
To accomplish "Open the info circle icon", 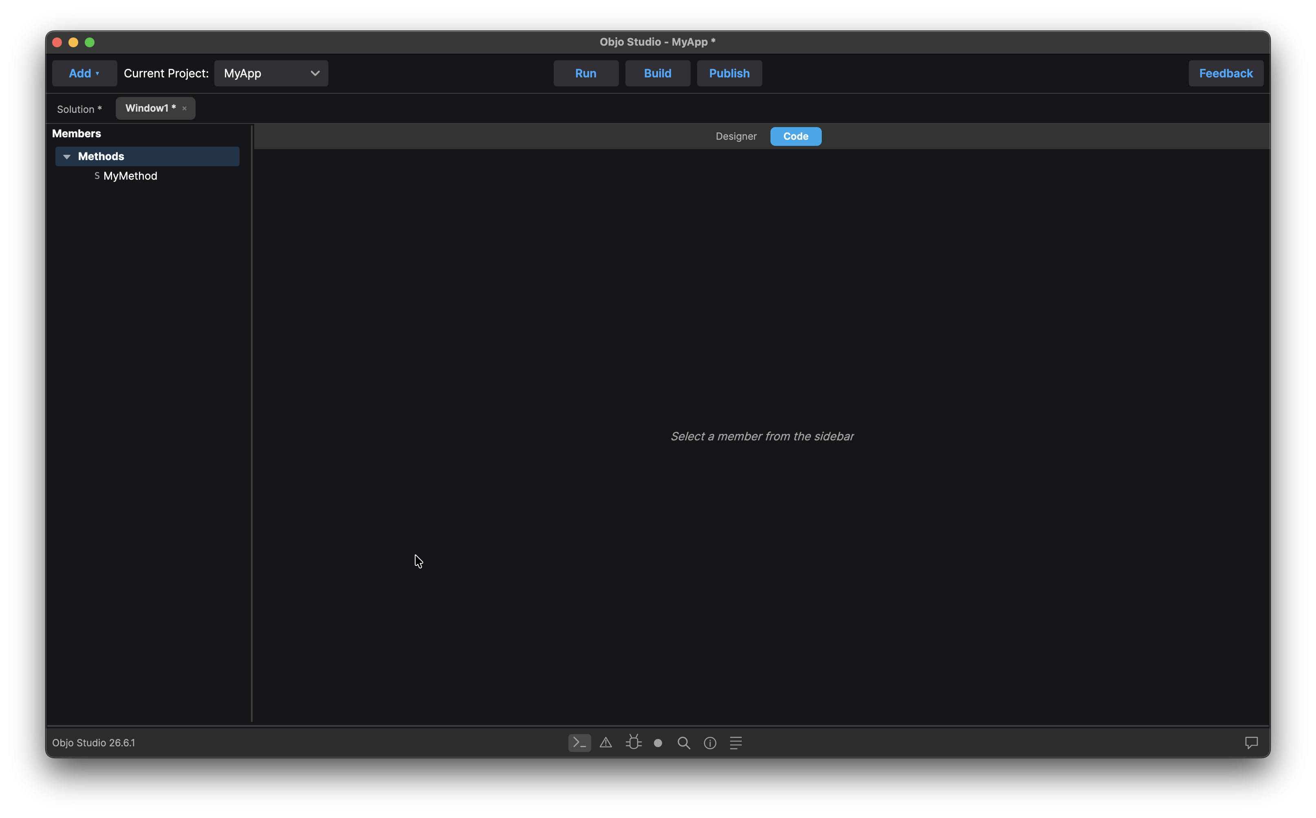I will (x=710, y=743).
